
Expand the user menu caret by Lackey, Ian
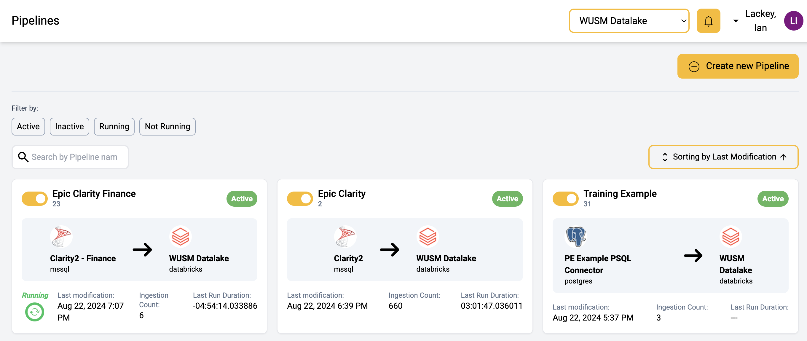coord(736,21)
